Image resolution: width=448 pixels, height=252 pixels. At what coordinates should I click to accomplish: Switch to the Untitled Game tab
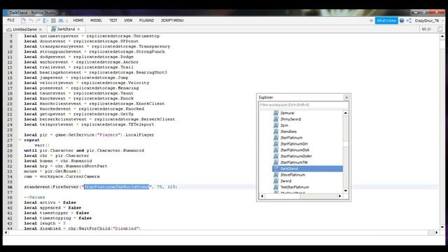(25, 29)
